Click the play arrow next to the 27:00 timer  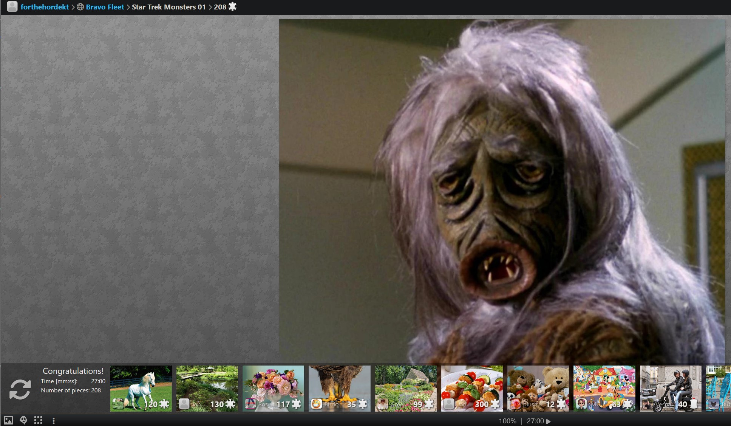549,421
